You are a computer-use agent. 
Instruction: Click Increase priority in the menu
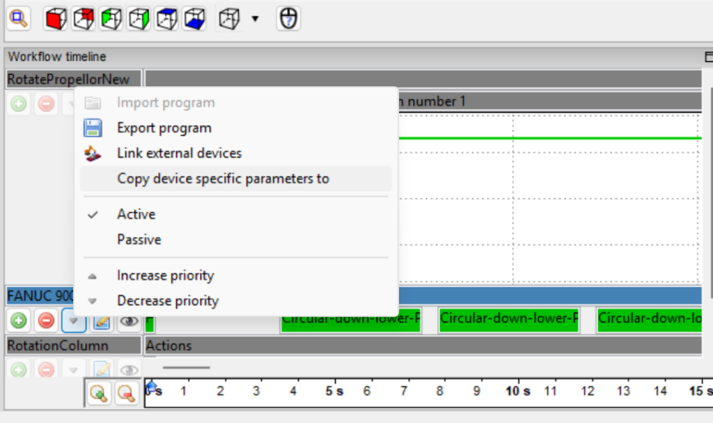165,276
